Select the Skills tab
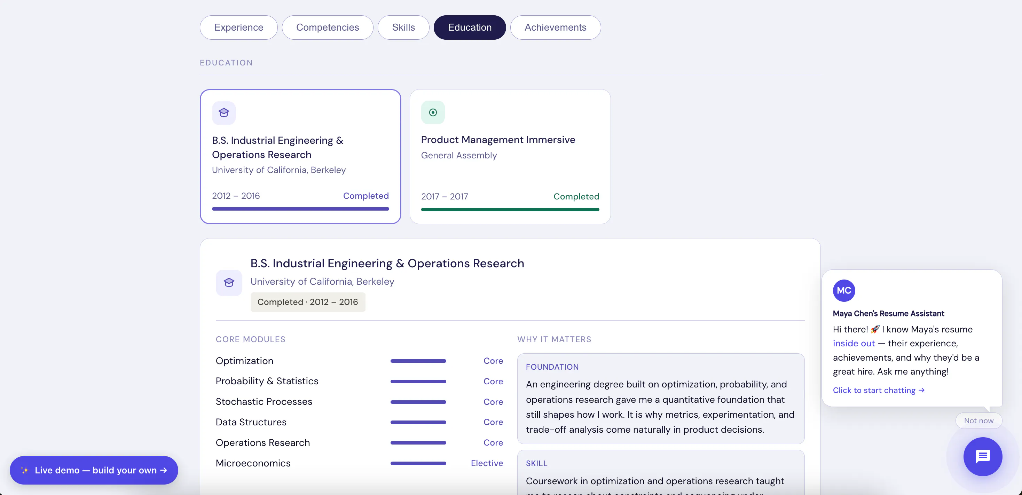This screenshot has height=495, width=1022. (403, 28)
